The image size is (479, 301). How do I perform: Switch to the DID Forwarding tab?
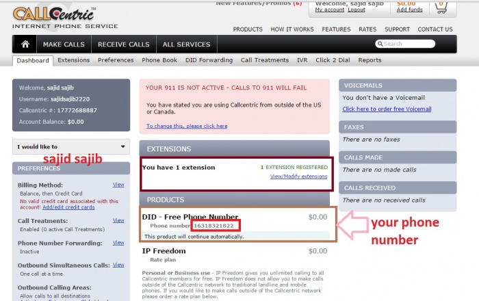209,60
